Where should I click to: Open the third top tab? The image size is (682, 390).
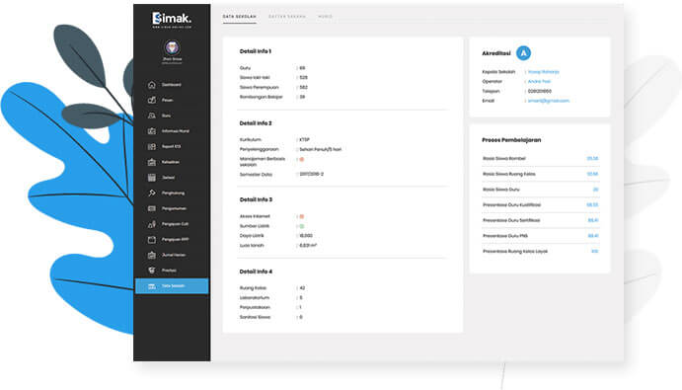point(325,17)
